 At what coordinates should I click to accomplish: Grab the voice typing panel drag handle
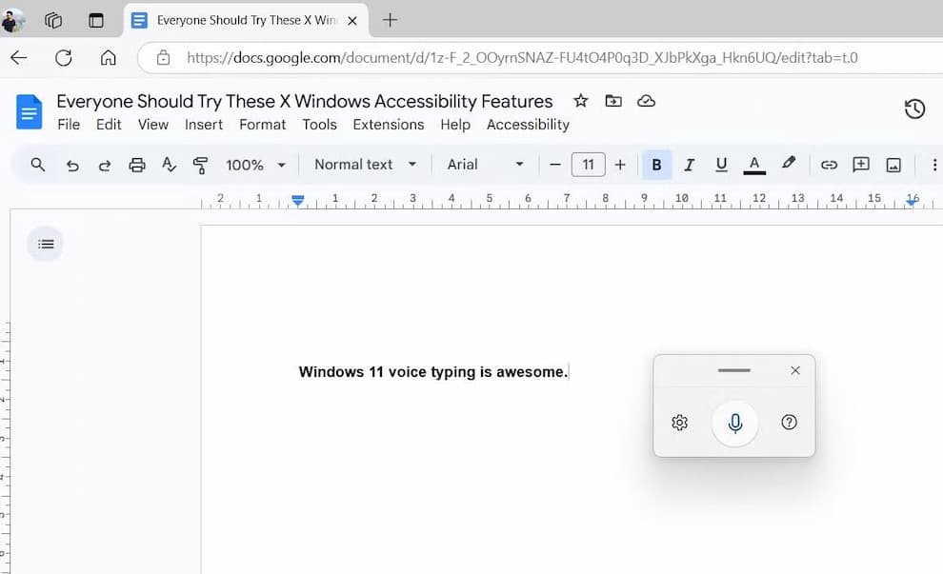tap(733, 370)
